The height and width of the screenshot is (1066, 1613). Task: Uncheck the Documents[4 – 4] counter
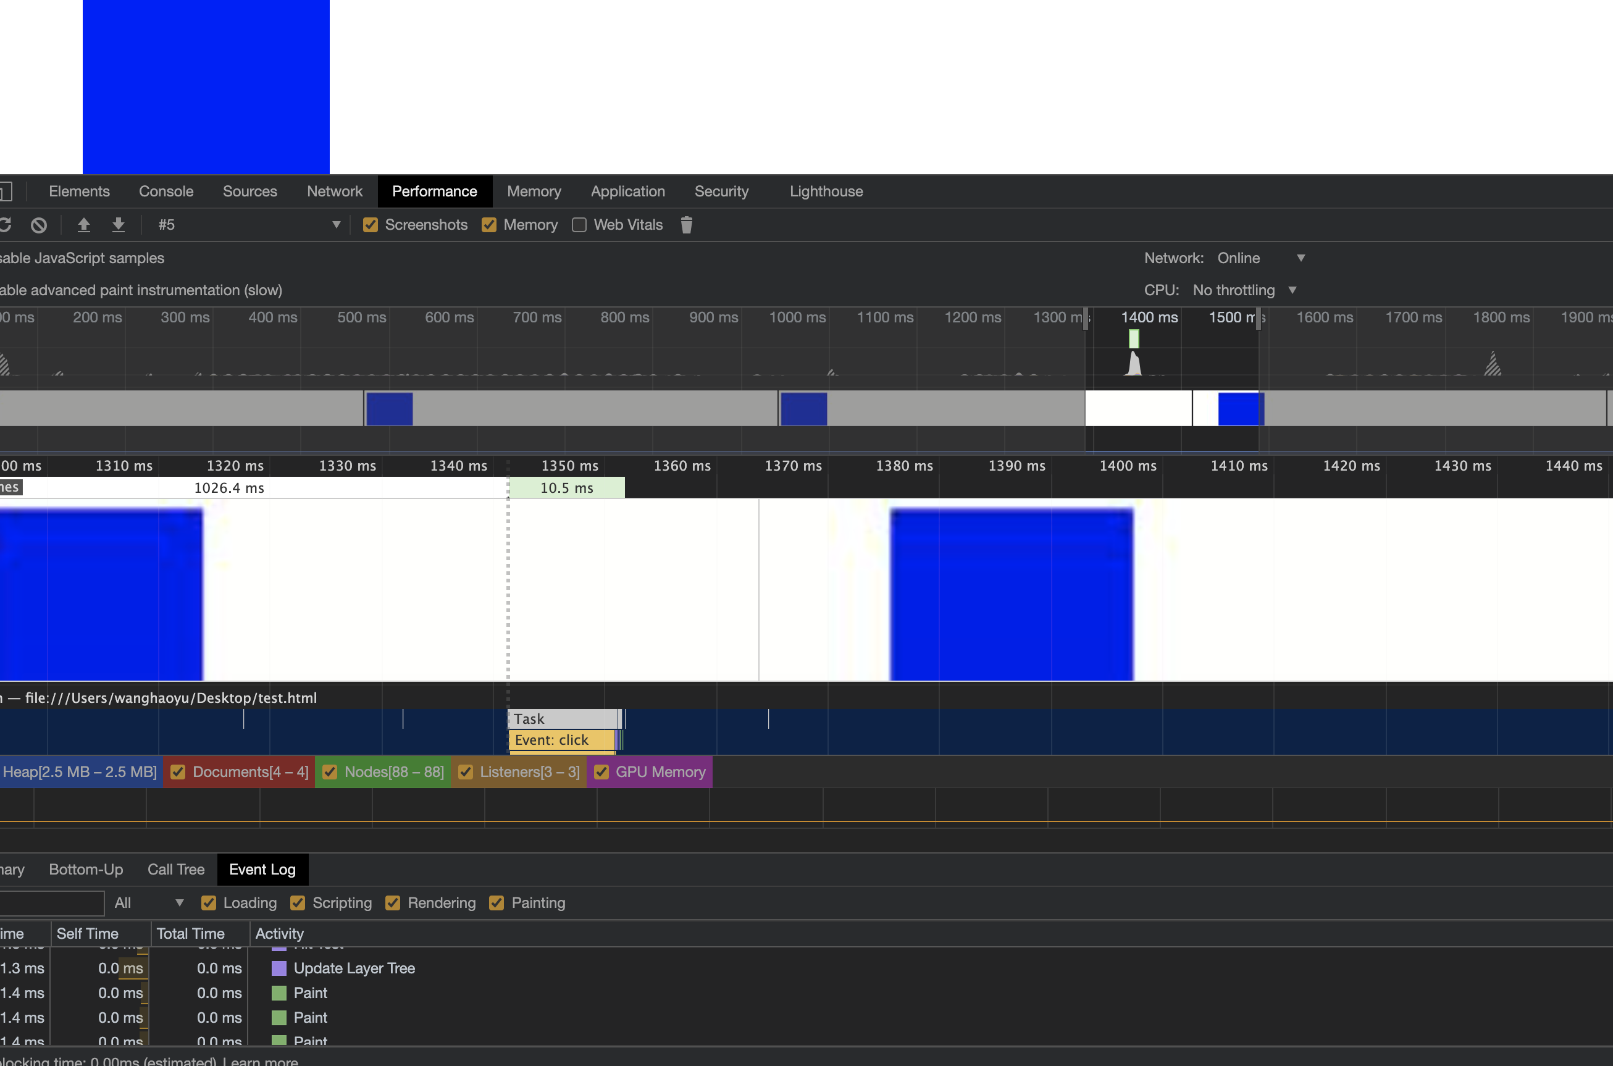coord(178,771)
